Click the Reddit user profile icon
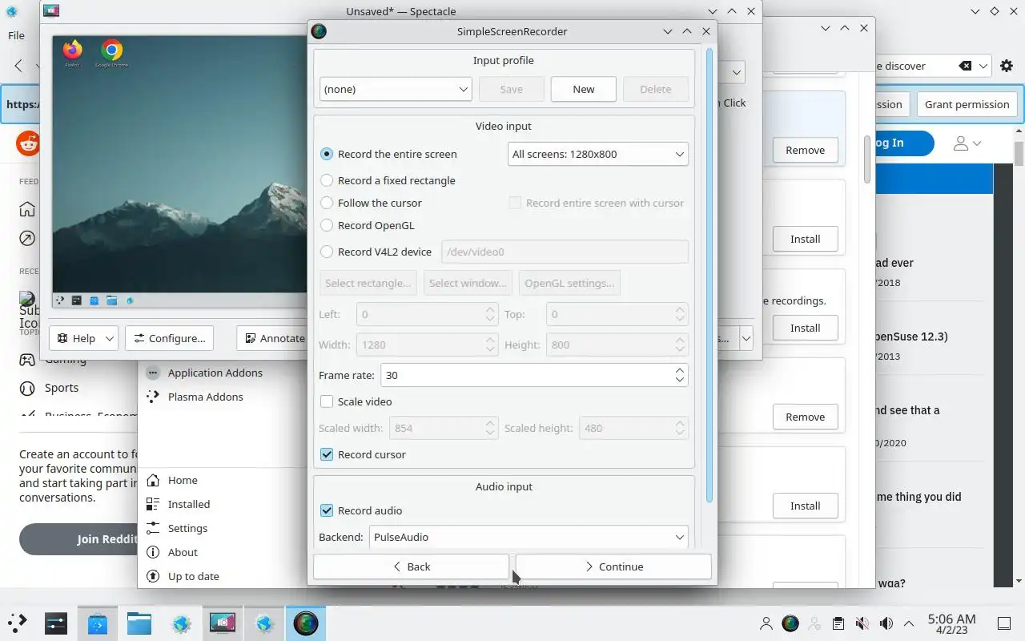This screenshot has width=1025, height=641. point(960,143)
